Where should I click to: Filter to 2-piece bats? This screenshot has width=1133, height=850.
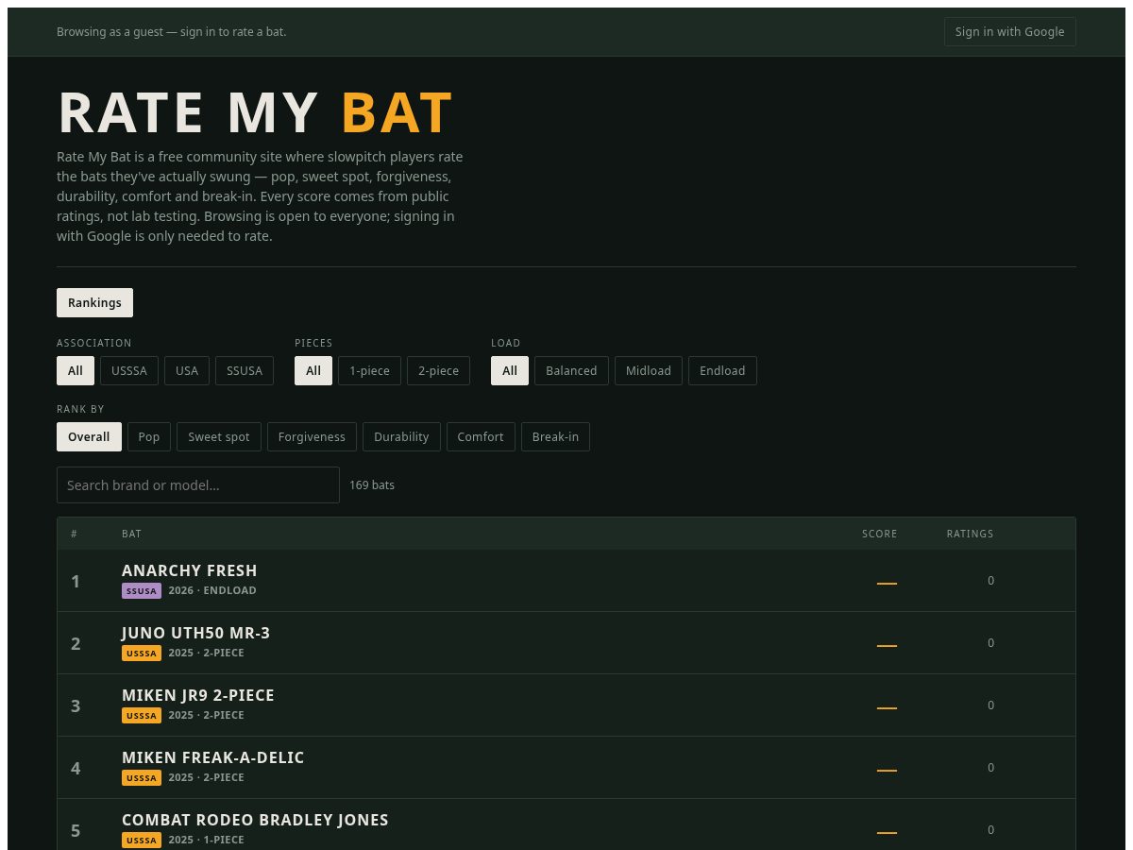point(438,370)
